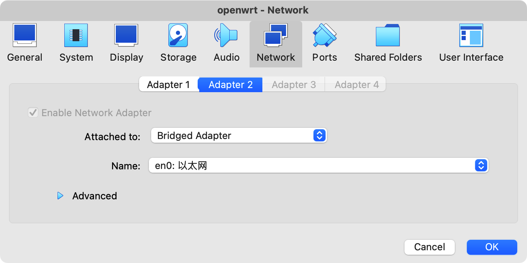Confirm settings with the OK button
527x263 pixels.
[492, 247]
